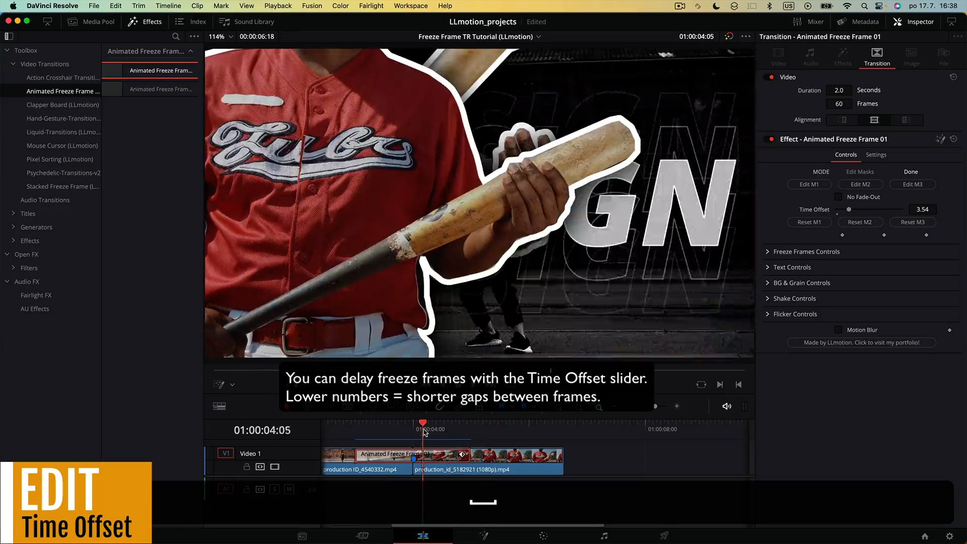
Task: Click the Done button in MODE
Action: click(x=911, y=171)
